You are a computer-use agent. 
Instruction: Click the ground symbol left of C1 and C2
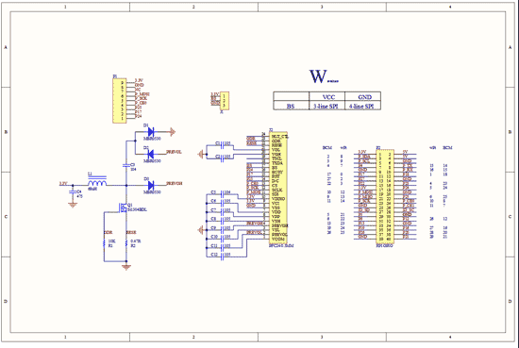click(201, 154)
